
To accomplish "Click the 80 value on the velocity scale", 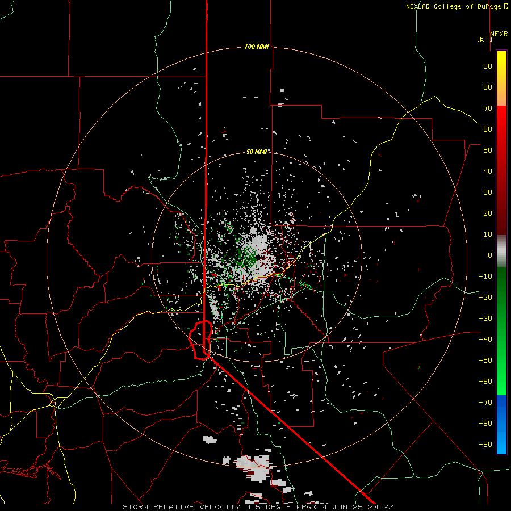I will 488,87.
